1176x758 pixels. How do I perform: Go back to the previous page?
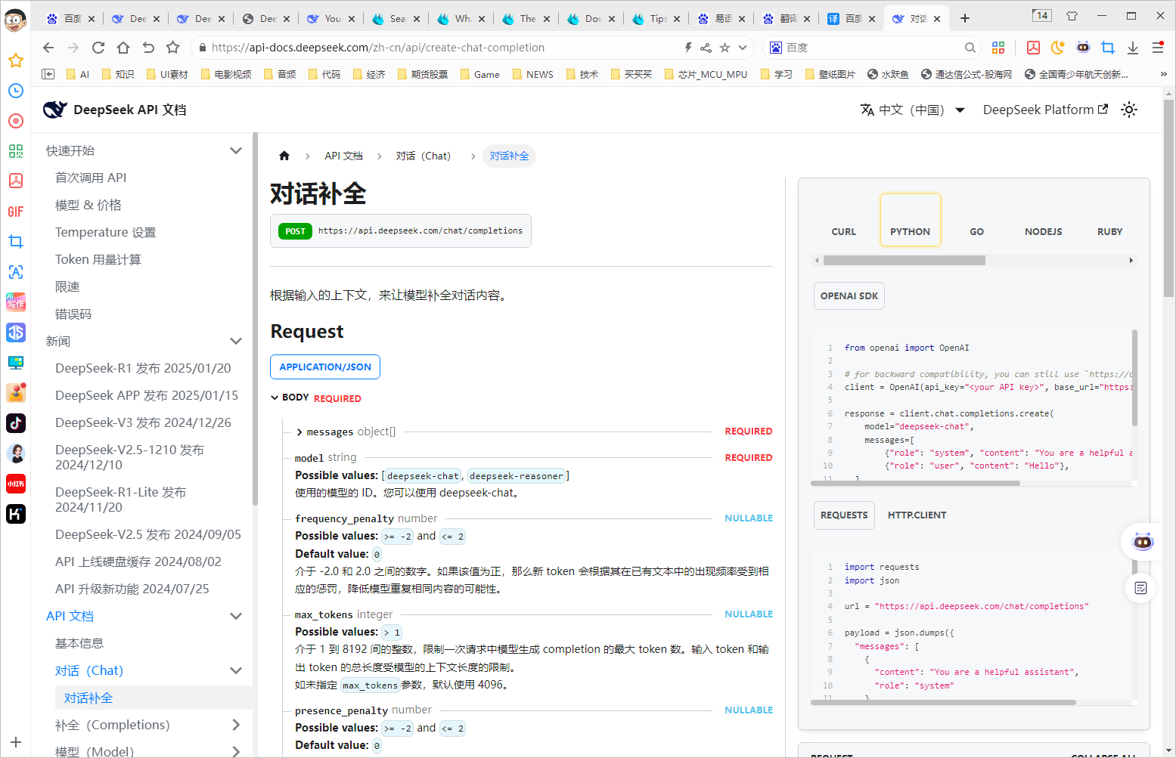pyautogui.click(x=48, y=48)
